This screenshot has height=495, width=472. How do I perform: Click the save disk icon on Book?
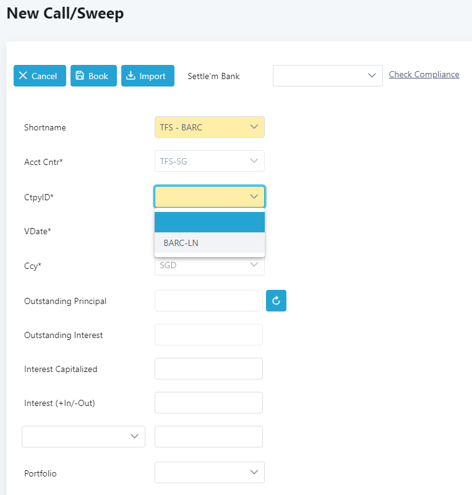click(80, 75)
